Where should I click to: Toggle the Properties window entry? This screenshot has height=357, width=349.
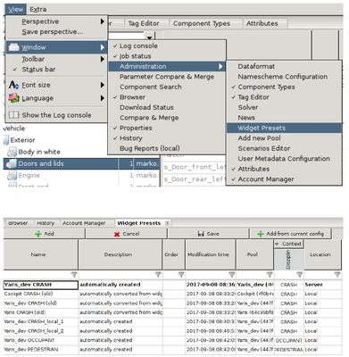coord(167,128)
